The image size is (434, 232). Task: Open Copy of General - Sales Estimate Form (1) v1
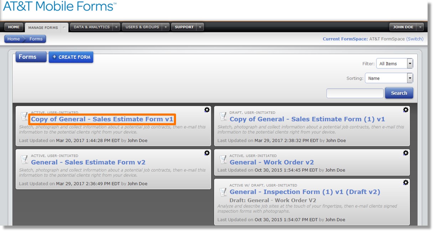[307, 119]
